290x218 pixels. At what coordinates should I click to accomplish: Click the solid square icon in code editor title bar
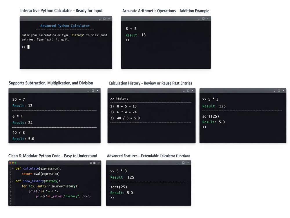pyautogui.click(x=94, y=163)
